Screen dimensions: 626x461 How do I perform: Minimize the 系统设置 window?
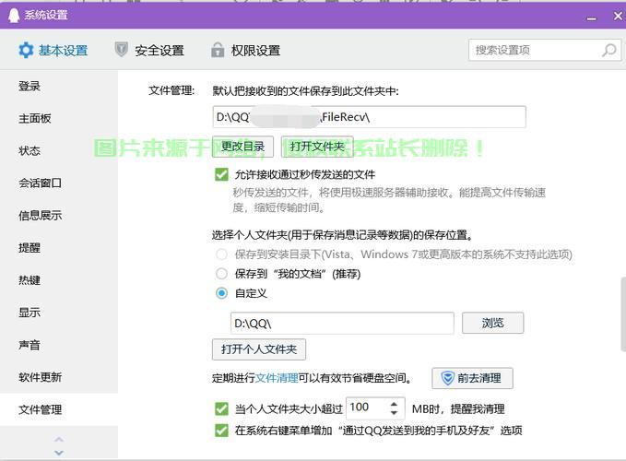tap(592, 18)
